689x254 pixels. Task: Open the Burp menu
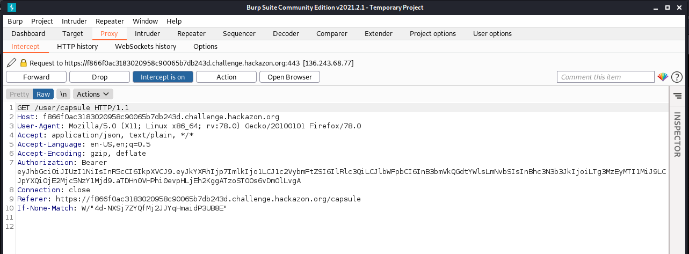coord(16,21)
